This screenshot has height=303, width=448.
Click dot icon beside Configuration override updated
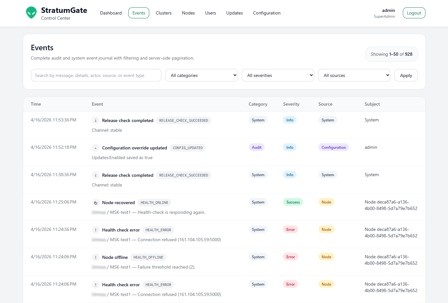96,148
